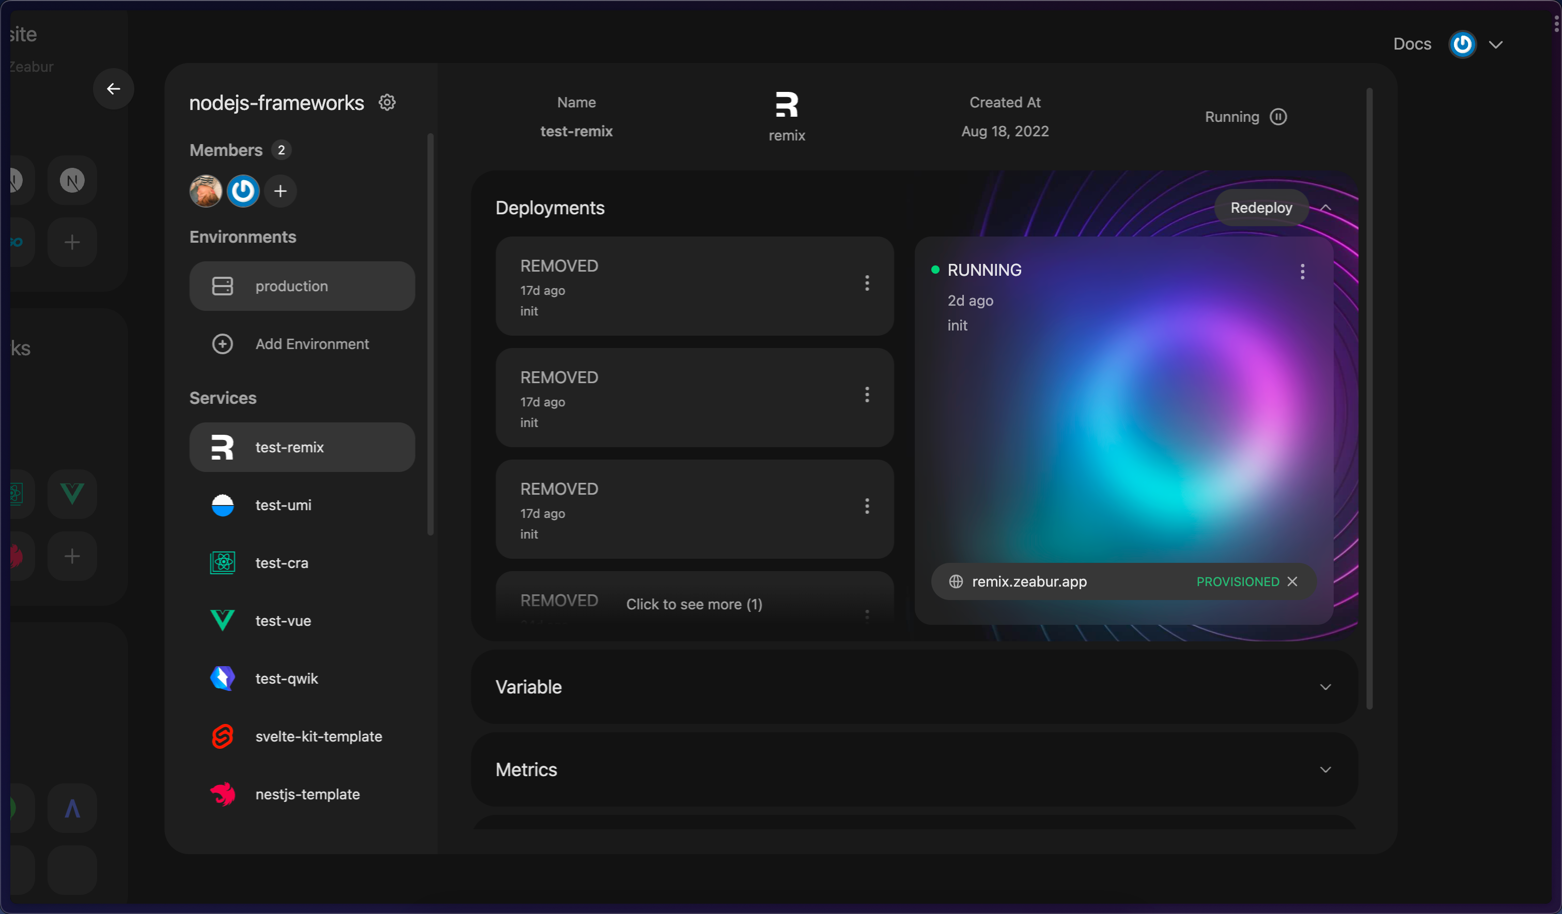Open nodejs-frameworks project settings gear

click(x=387, y=102)
